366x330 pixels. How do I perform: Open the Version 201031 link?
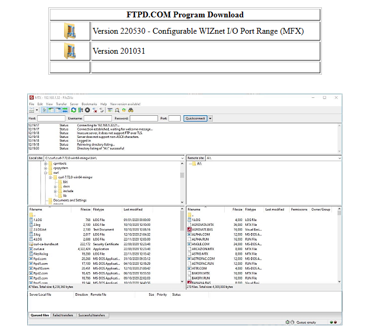pos(119,51)
